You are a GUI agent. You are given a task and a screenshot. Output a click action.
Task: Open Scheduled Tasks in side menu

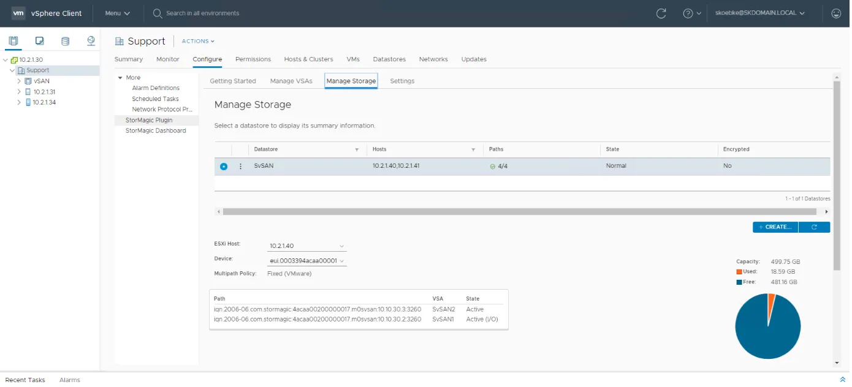coord(156,99)
